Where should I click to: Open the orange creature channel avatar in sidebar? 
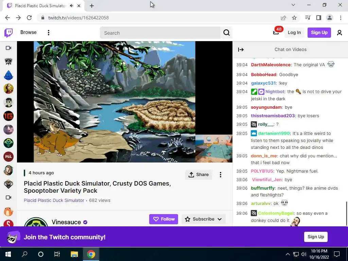point(8,211)
